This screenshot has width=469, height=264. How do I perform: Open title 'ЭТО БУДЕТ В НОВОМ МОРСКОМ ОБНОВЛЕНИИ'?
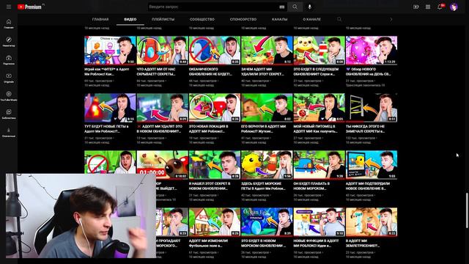pos(264,243)
